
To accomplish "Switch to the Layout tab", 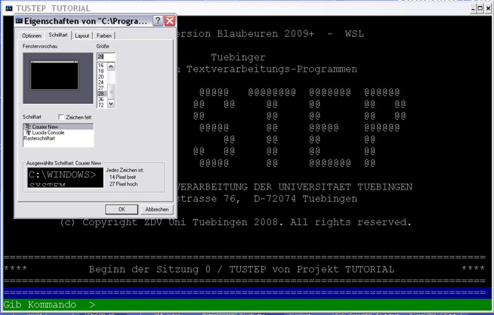I will [x=82, y=36].
